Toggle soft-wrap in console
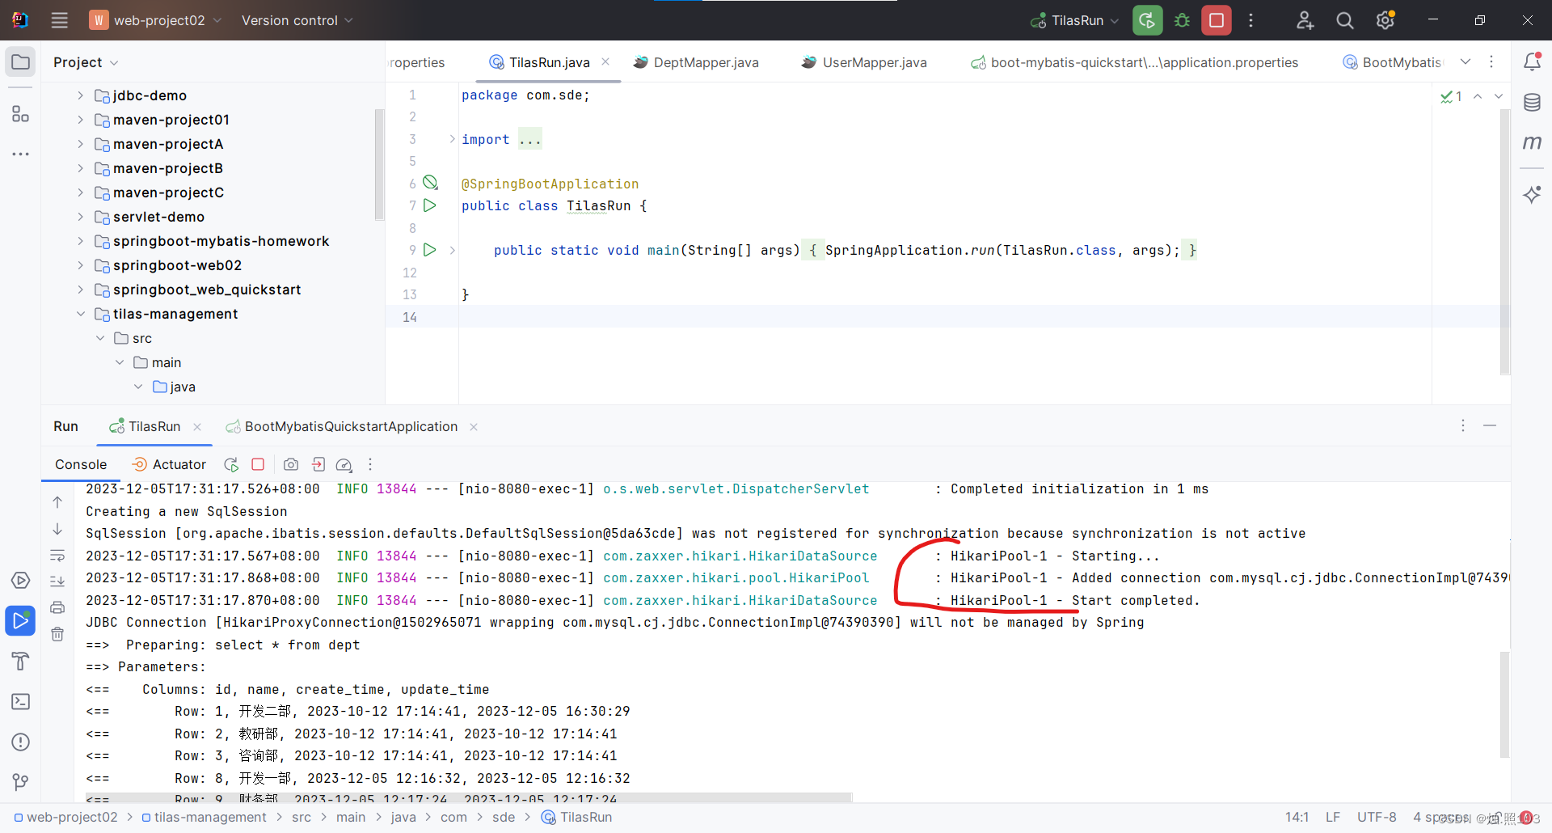 click(x=57, y=555)
